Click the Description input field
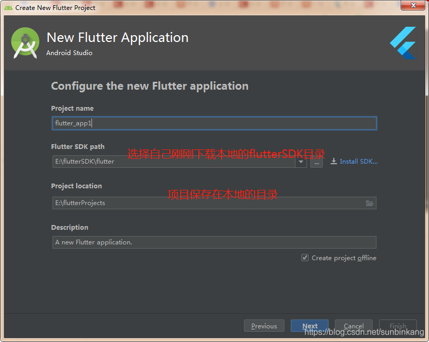The height and width of the screenshot is (342, 429). tap(214, 242)
